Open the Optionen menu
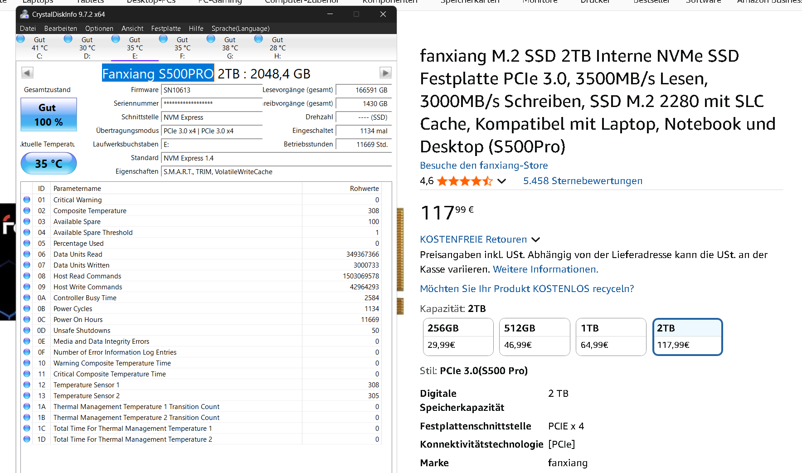The width and height of the screenshot is (802, 473). click(x=99, y=28)
